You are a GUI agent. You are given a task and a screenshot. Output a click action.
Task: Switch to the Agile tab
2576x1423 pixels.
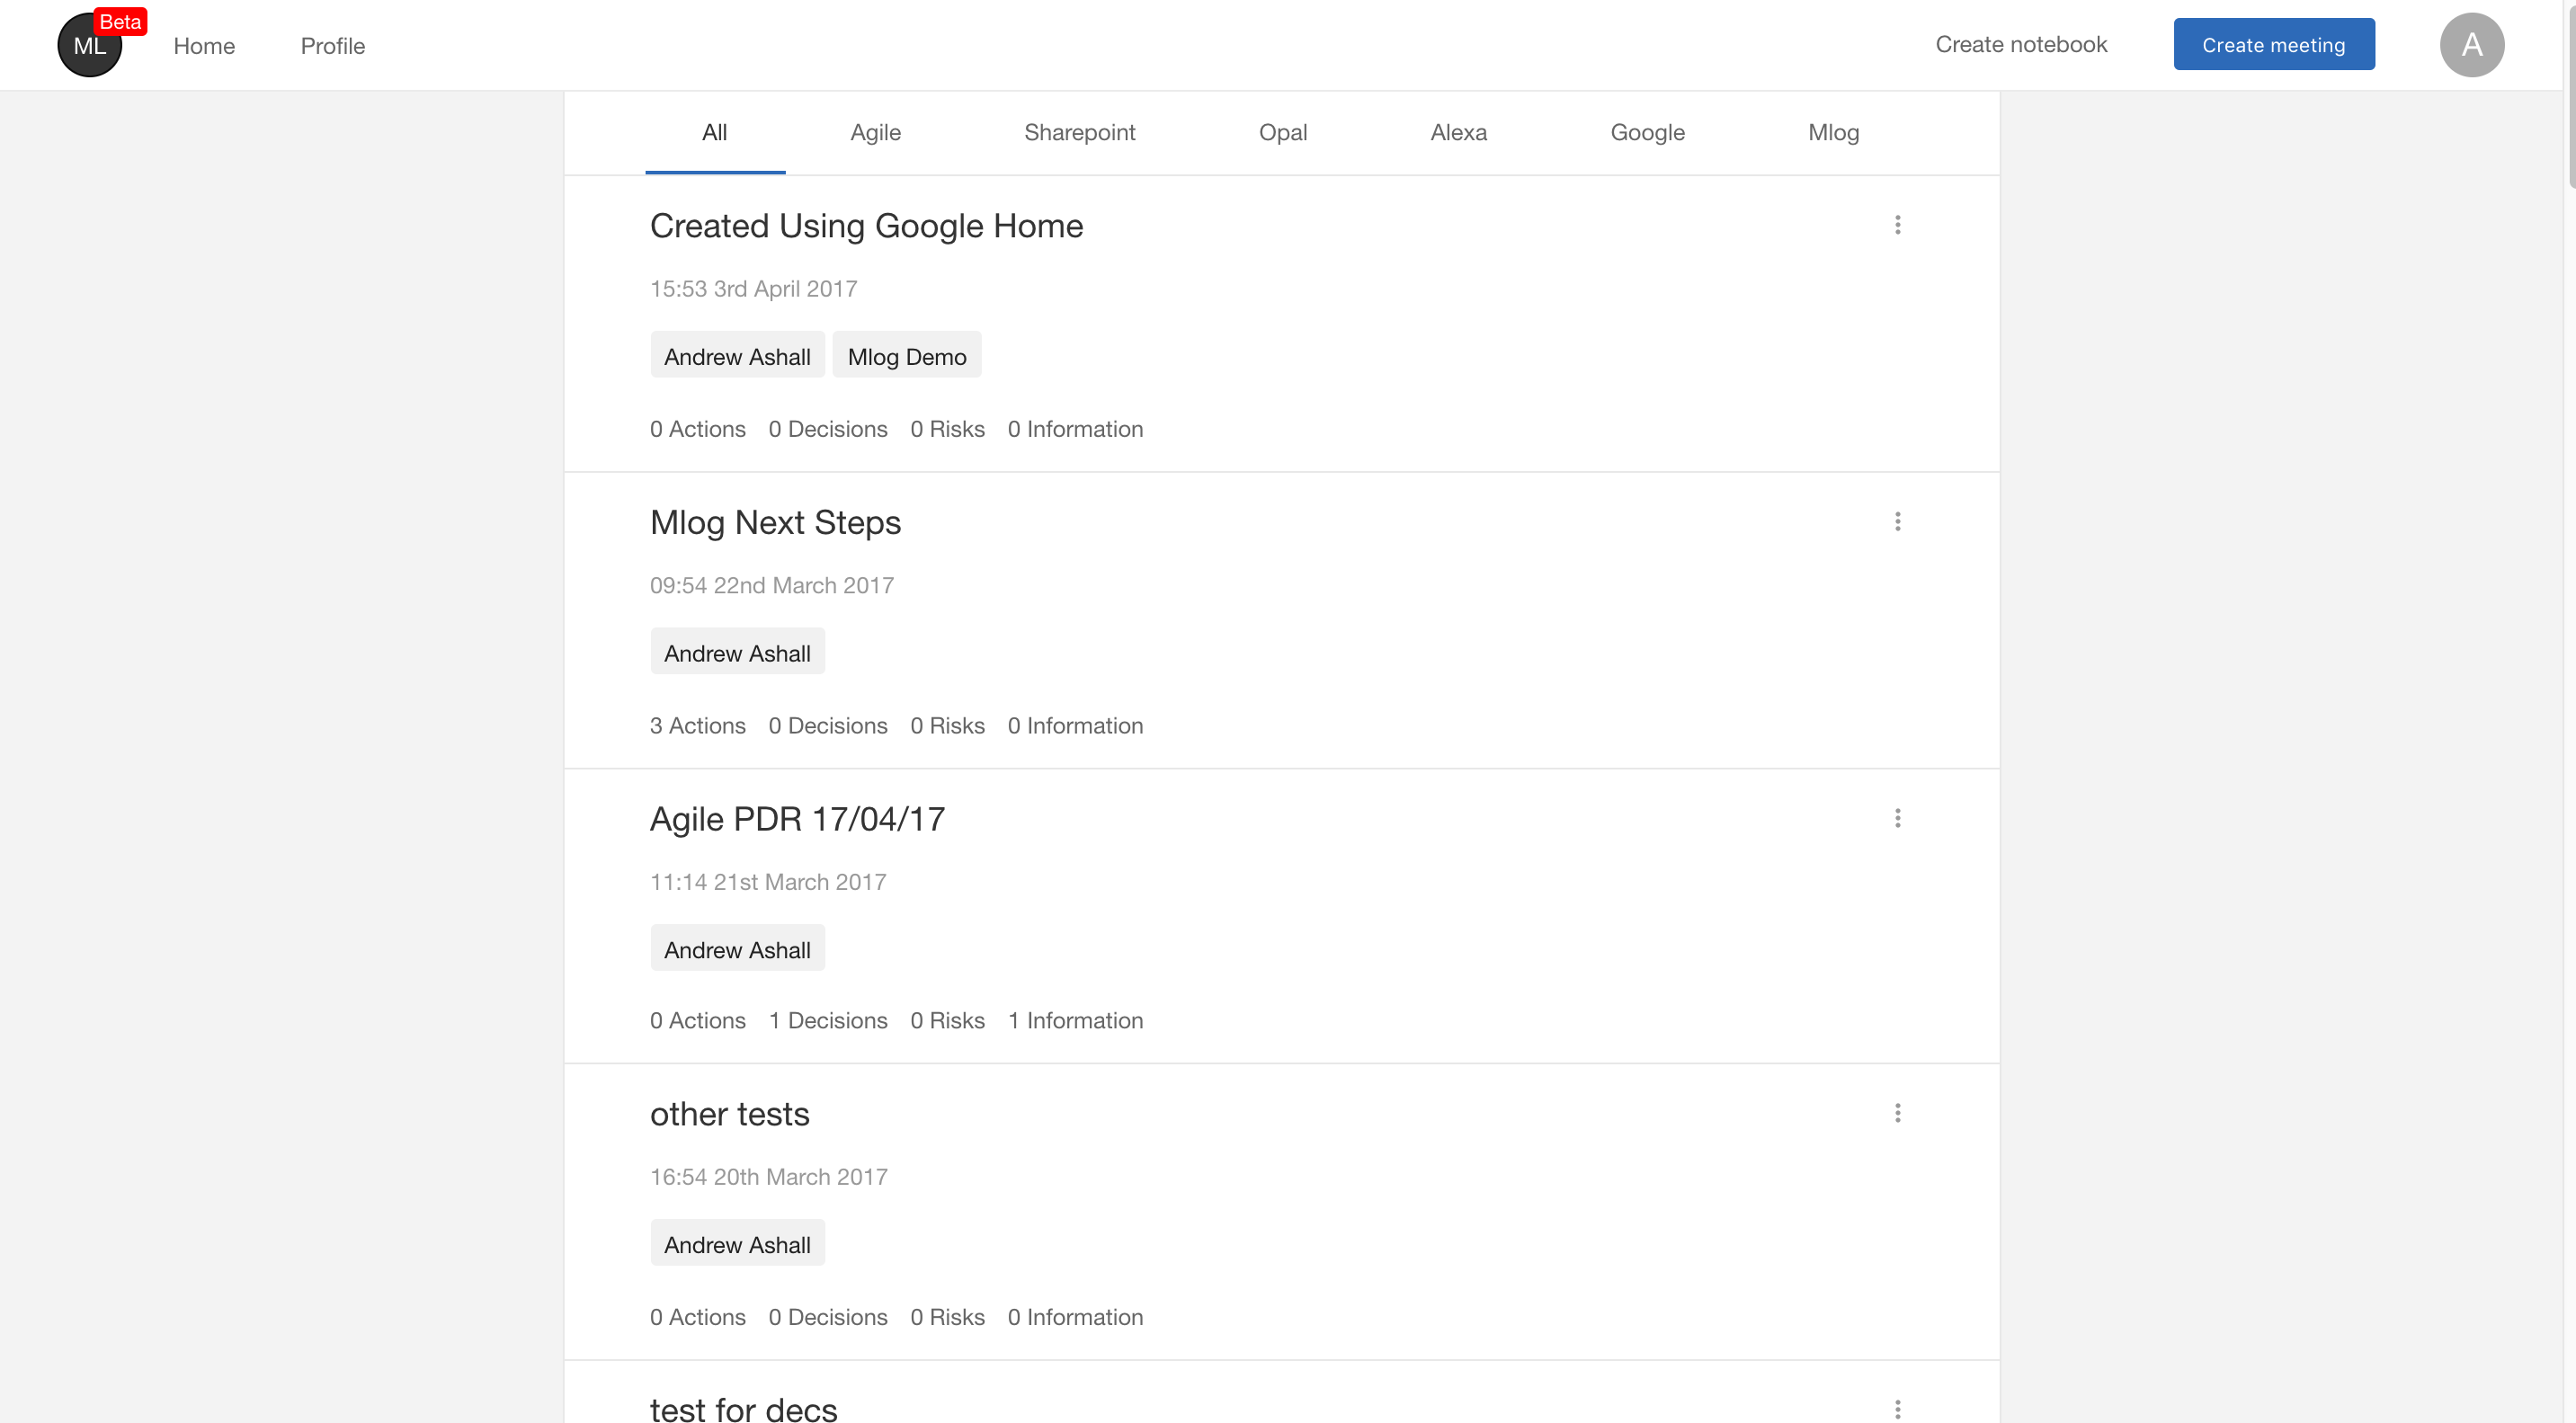875,132
